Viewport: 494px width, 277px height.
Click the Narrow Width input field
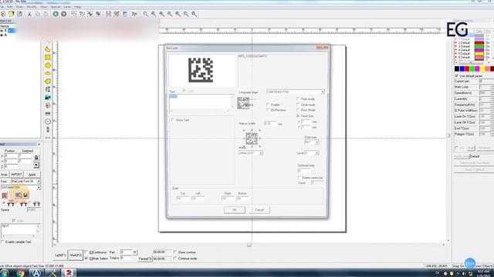point(270,124)
